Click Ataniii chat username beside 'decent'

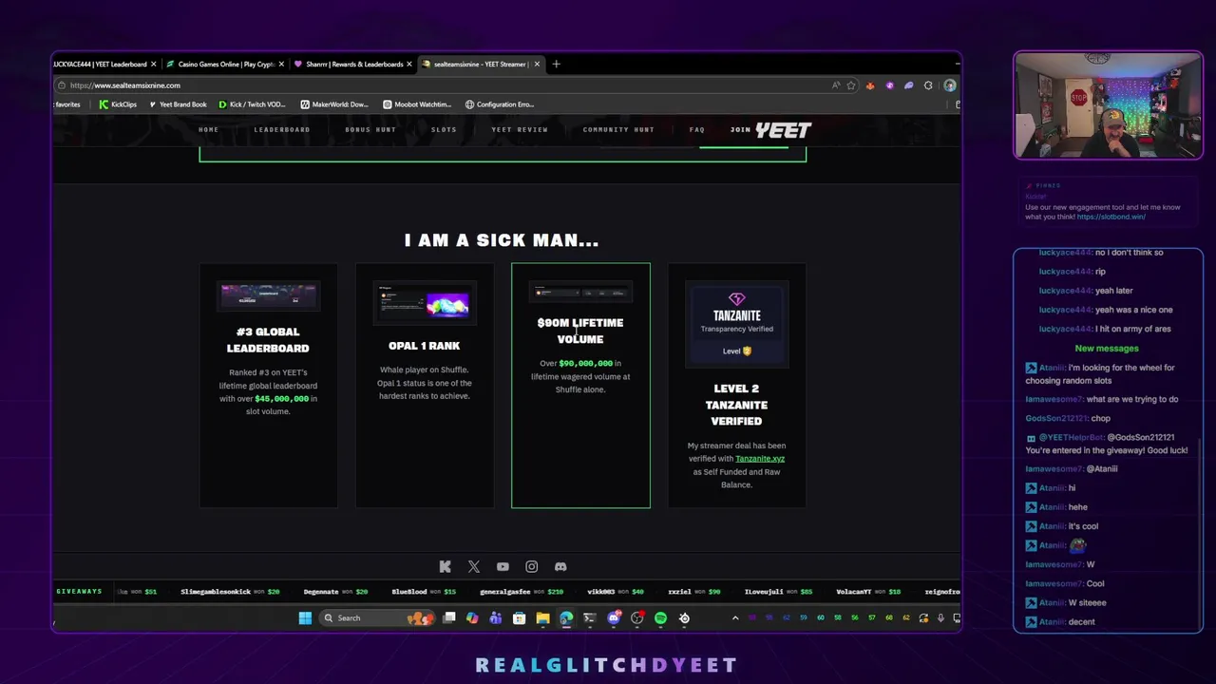click(1052, 621)
